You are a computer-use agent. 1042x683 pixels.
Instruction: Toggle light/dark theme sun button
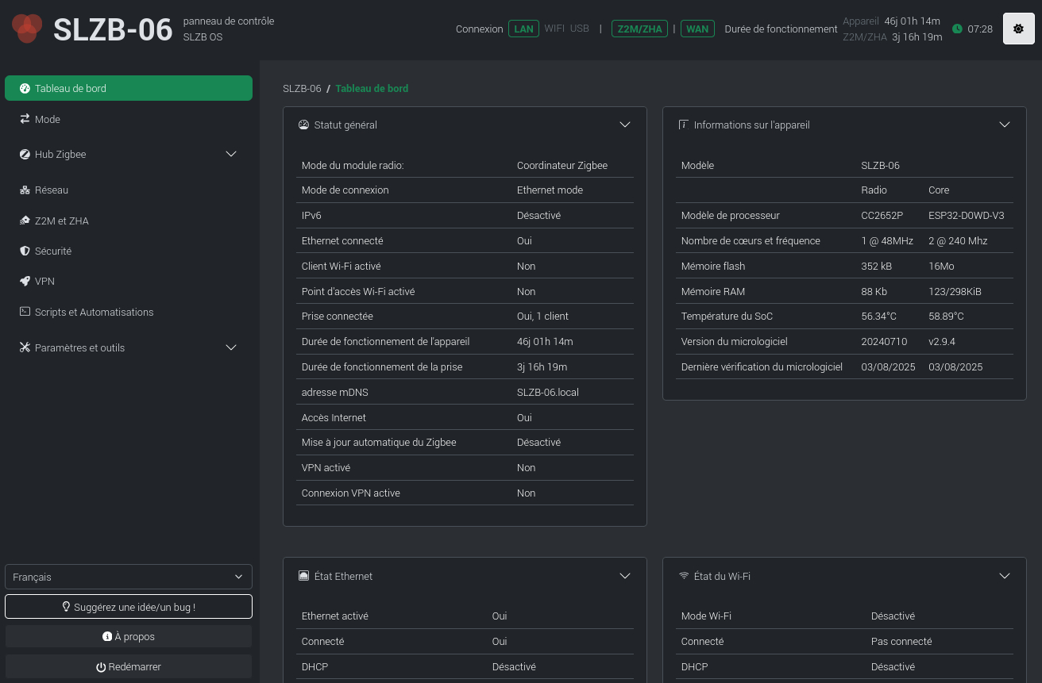click(x=1018, y=29)
